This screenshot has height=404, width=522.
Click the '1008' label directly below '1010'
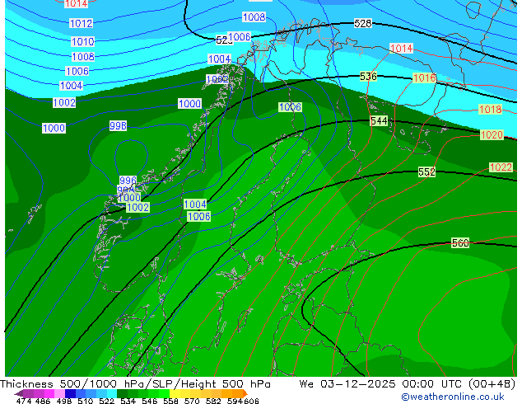pyautogui.click(x=83, y=57)
